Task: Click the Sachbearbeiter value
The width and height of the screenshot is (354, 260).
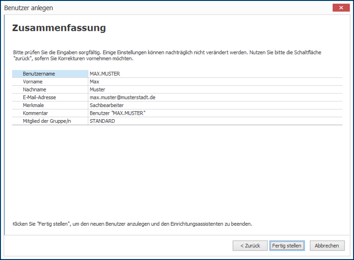Action: (107, 106)
